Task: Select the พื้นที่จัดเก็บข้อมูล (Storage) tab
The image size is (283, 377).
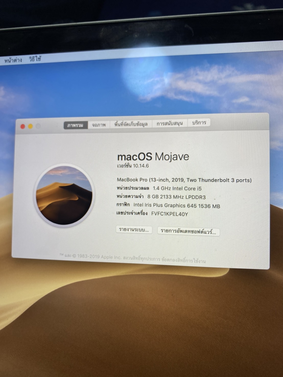Action: coord(131,124)
